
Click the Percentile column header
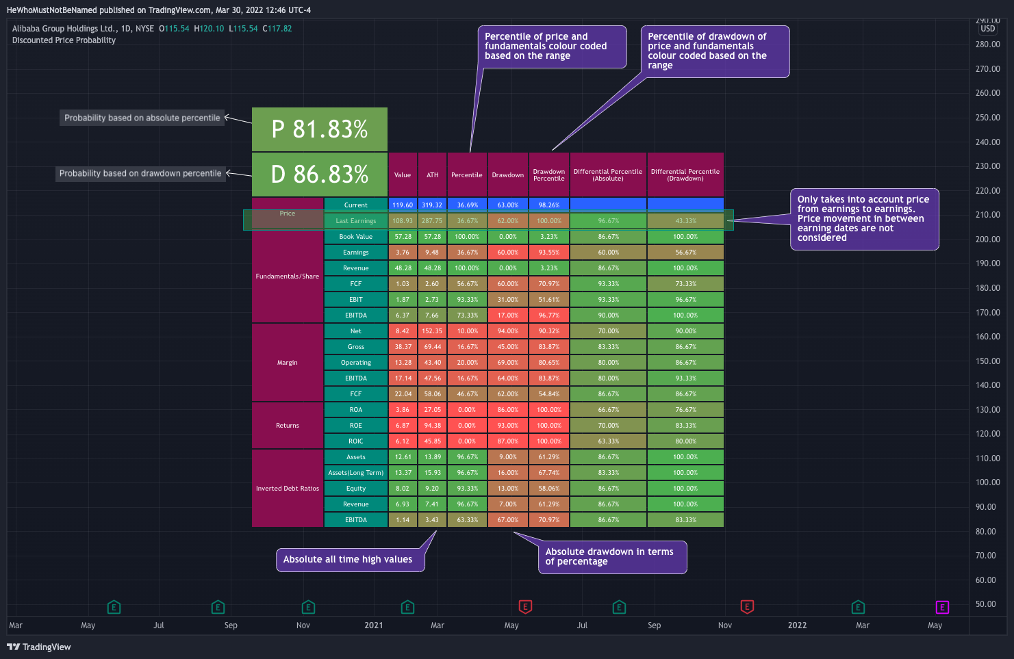pos(467,175)
